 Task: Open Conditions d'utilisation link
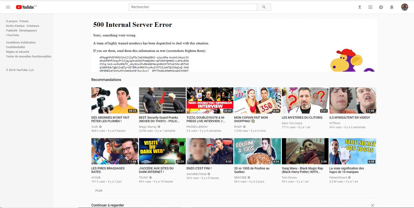[x=21, y=43]
